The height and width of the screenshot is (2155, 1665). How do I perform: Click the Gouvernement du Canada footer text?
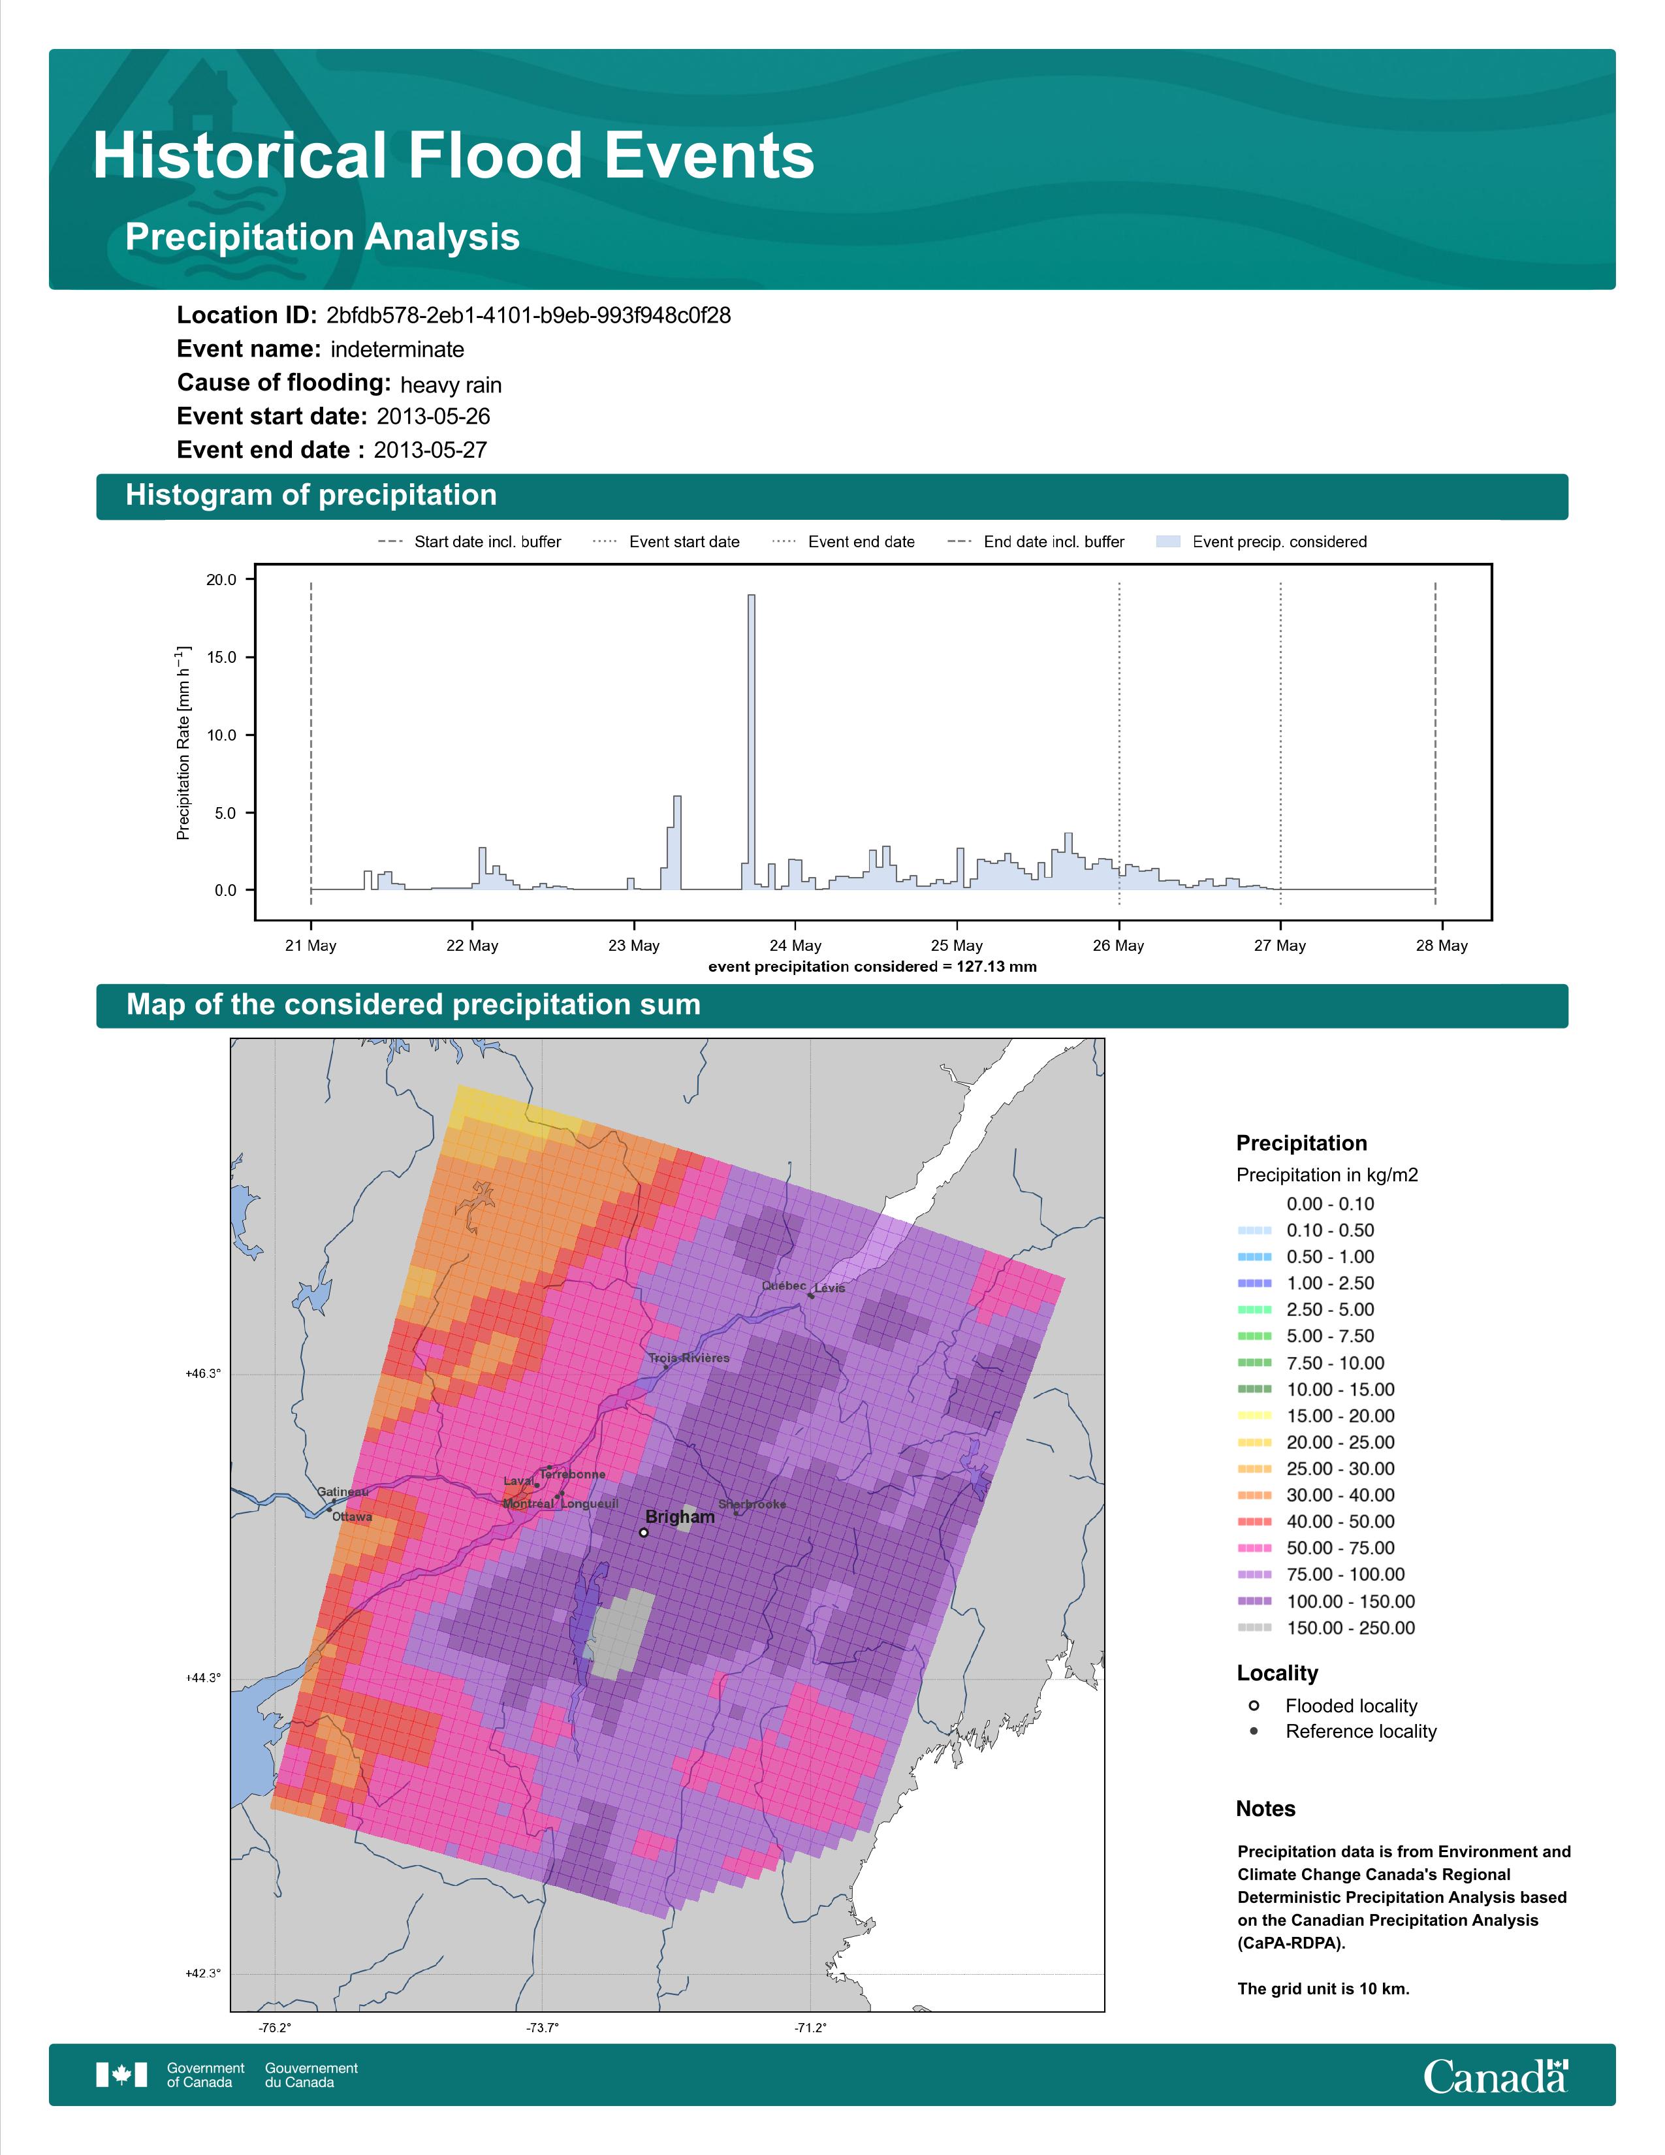click(x=311, y=2075)
